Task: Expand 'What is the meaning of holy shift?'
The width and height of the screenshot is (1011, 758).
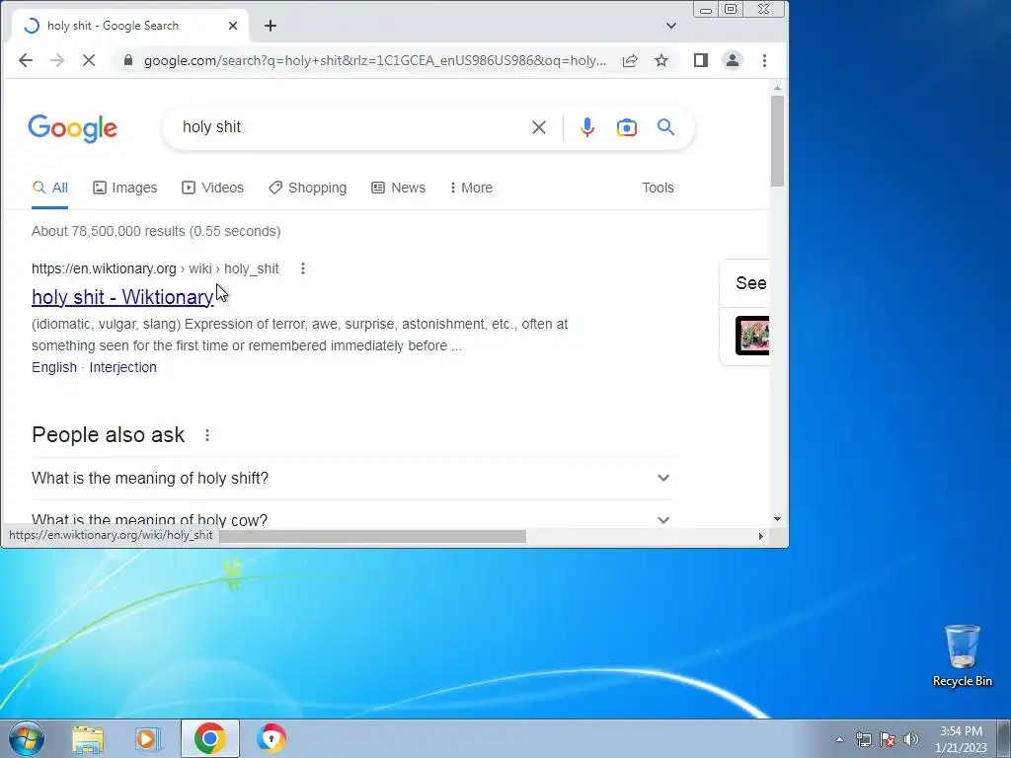Action: tap(352, 479)
